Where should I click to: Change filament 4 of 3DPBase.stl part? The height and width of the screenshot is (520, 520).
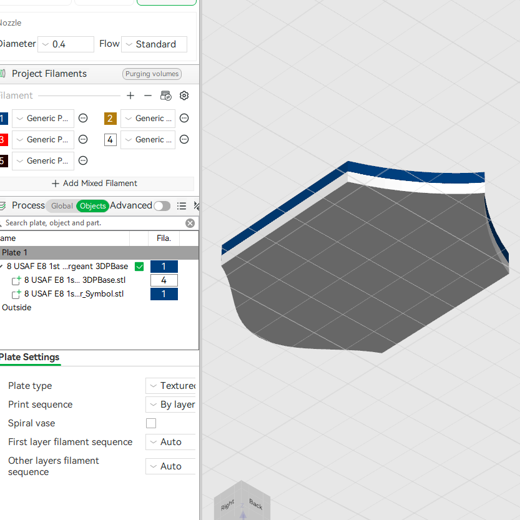point(164,280)
